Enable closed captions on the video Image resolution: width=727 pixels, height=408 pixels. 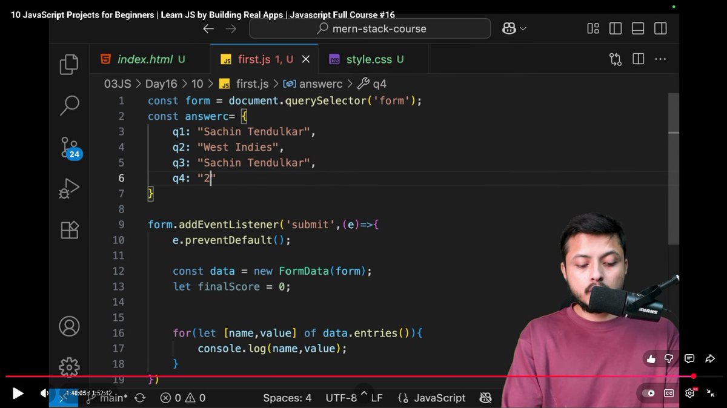pyautogui.click(x=669, y=393)
